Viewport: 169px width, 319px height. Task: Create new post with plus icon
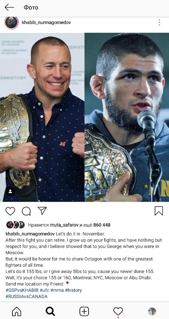[x=84, y=311]
